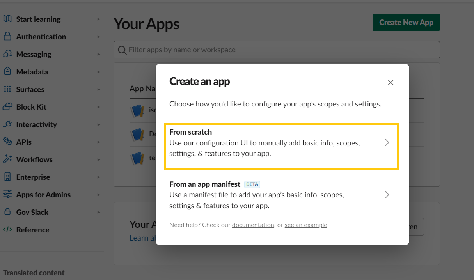Click the Block Kit icon
Image resolution: width=474 pixels, height=280 pixels.
7,107
